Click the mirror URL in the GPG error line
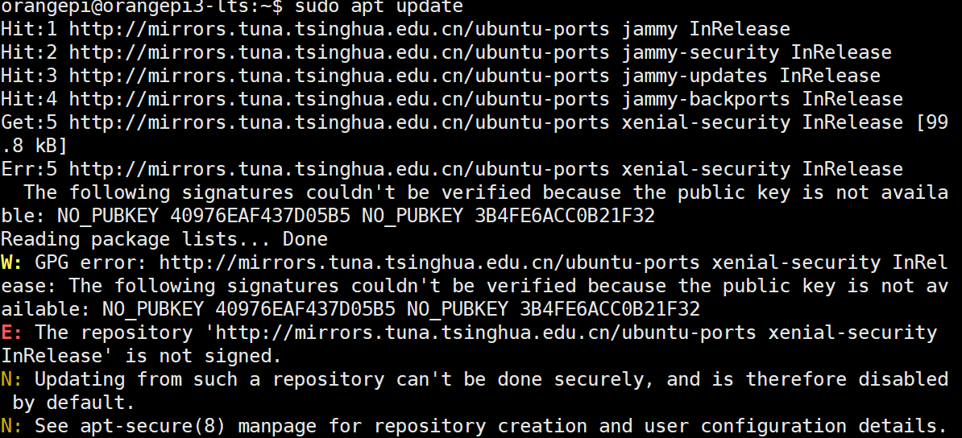This screenshot has width=962, height=438. (429, 262)
